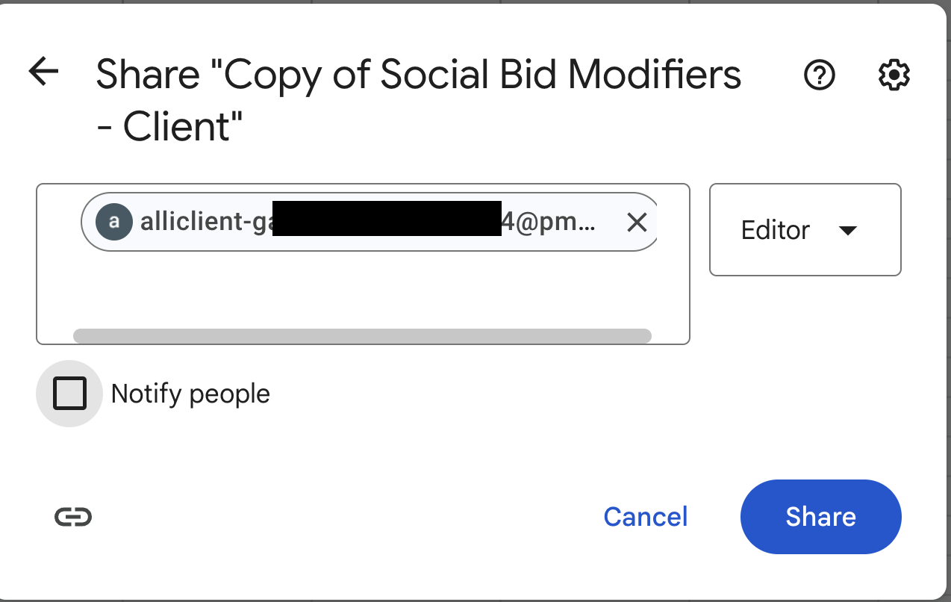Click the recipients box horizontal scrollbar thumb
Screen dimensions: 951x602
point(362,336)
